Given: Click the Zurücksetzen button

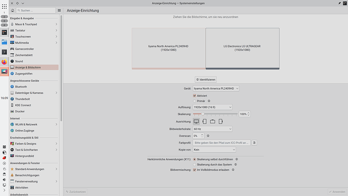Looking at the screenshot, I should click(76, 192).
